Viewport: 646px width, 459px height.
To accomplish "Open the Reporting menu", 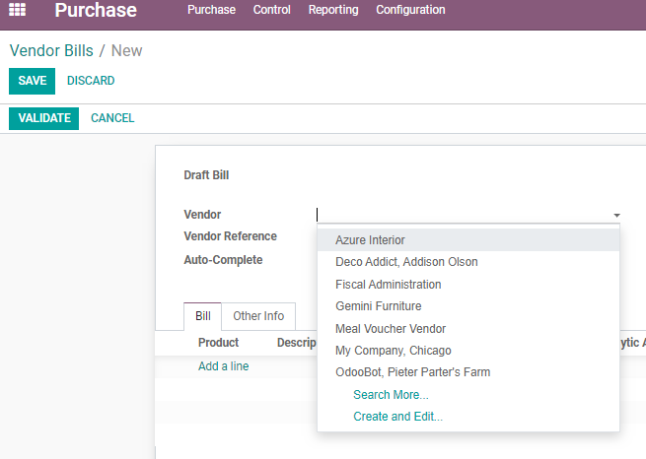I will point(333,10).
